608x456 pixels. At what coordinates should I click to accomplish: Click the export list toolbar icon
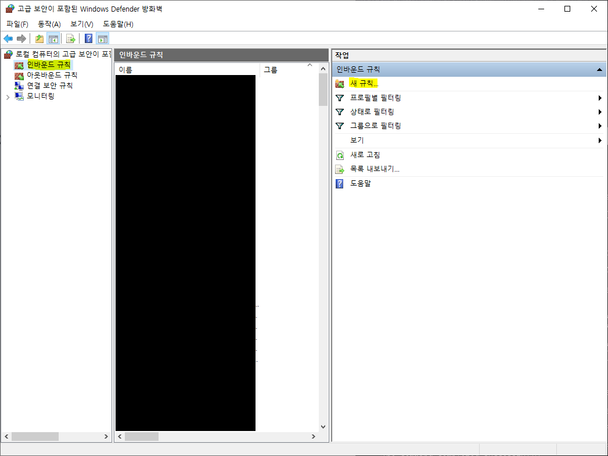(x=70, y=38)
